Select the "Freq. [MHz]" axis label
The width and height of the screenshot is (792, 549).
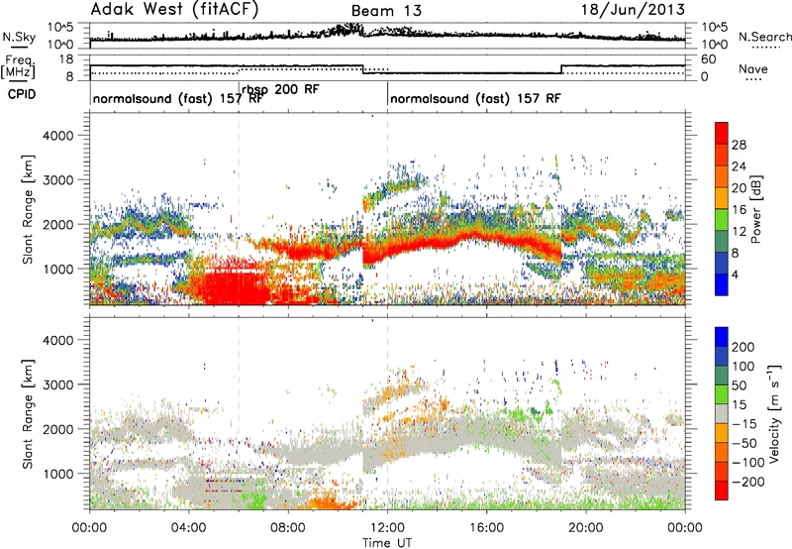click(18, 67)
